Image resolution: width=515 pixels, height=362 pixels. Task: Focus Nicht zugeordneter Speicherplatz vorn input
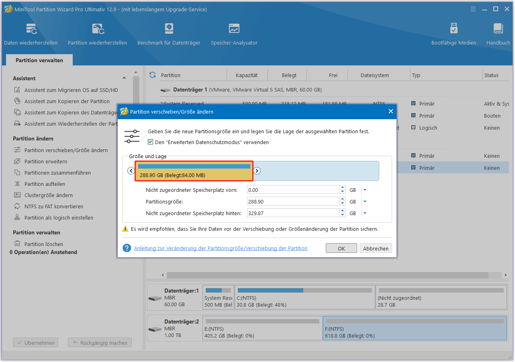click(293, 190)
